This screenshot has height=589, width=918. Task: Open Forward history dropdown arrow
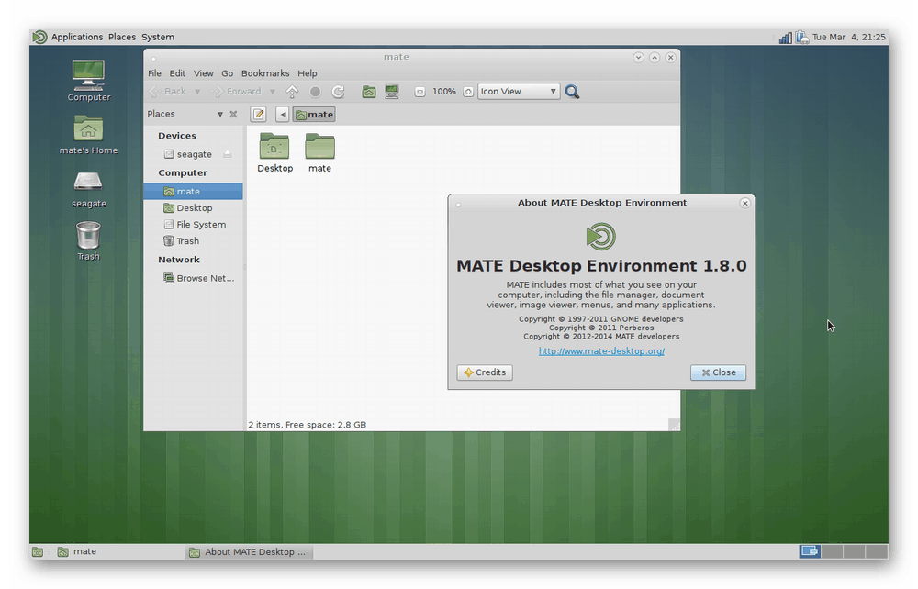click(273, 92)
